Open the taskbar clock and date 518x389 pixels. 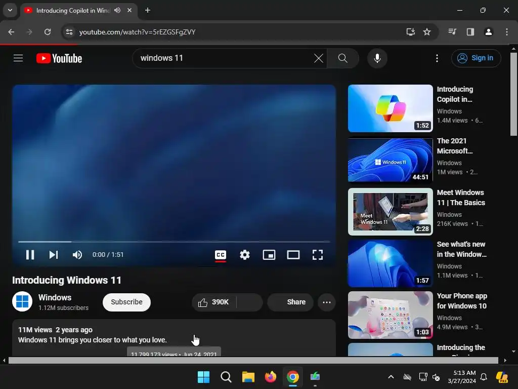pyautogui.click(x=462, y=377)
